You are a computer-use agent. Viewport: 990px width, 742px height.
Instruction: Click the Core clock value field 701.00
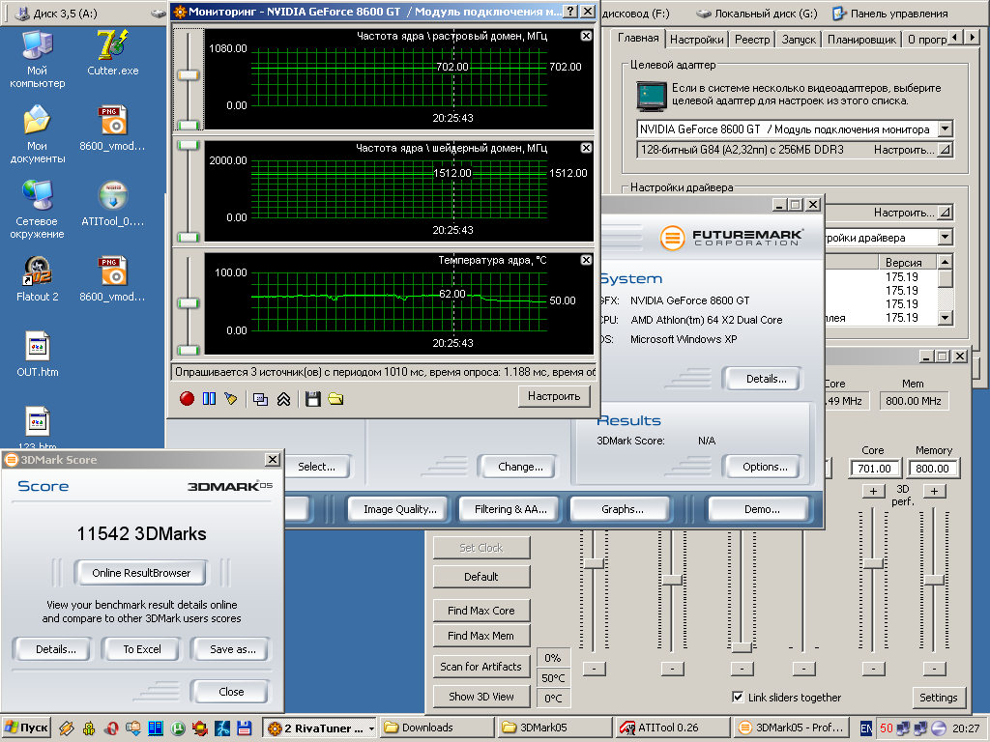tap(874, 469)
